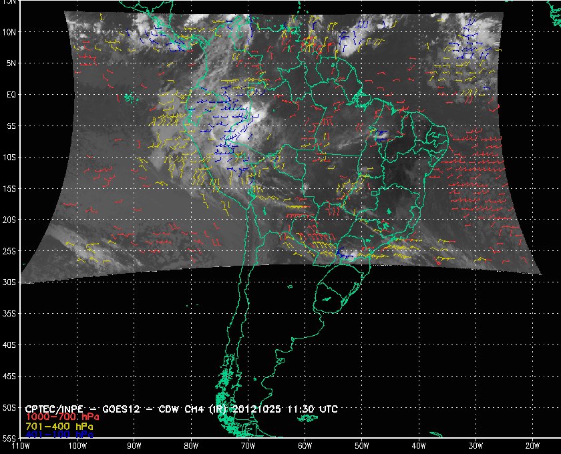Click the EQ equator latitude label
This screenshot has width=561, height=454.
[x=11, y=95]
